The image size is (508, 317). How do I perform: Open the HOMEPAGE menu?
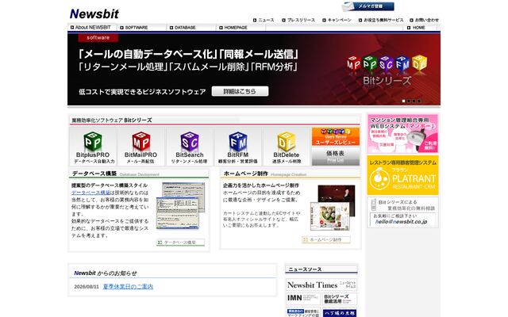pyautogui.click(x=233, y=28)
